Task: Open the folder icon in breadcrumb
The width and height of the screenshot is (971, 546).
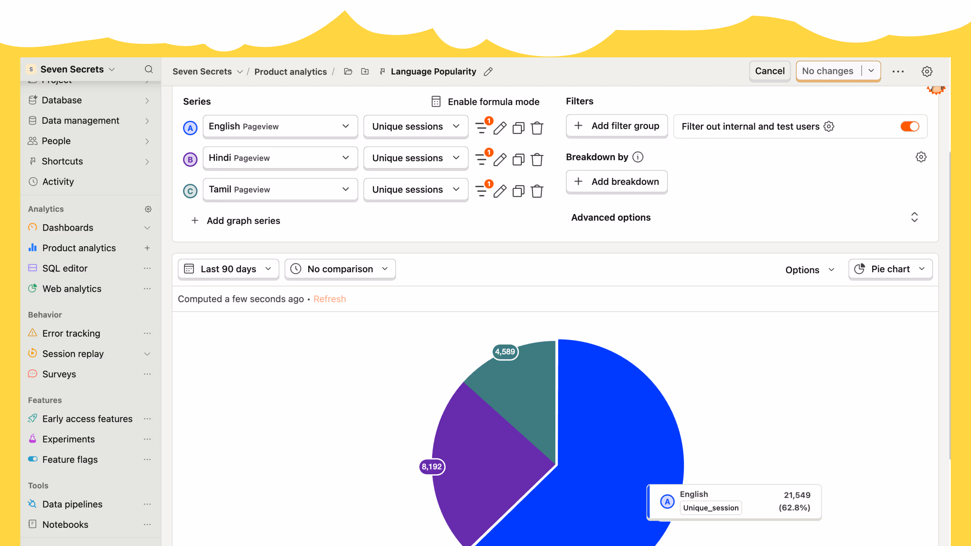Action: 348,72
